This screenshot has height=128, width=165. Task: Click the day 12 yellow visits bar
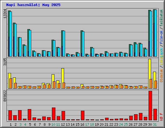point(63,78)
